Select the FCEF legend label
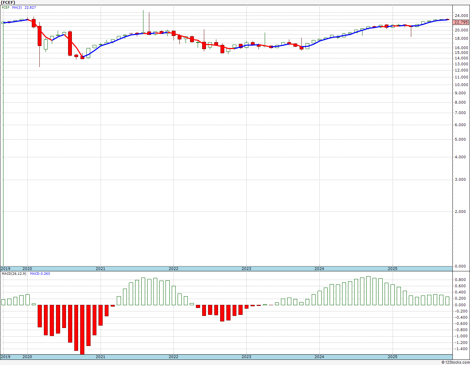Screen dimensions: 470x365 click(6, 8)
